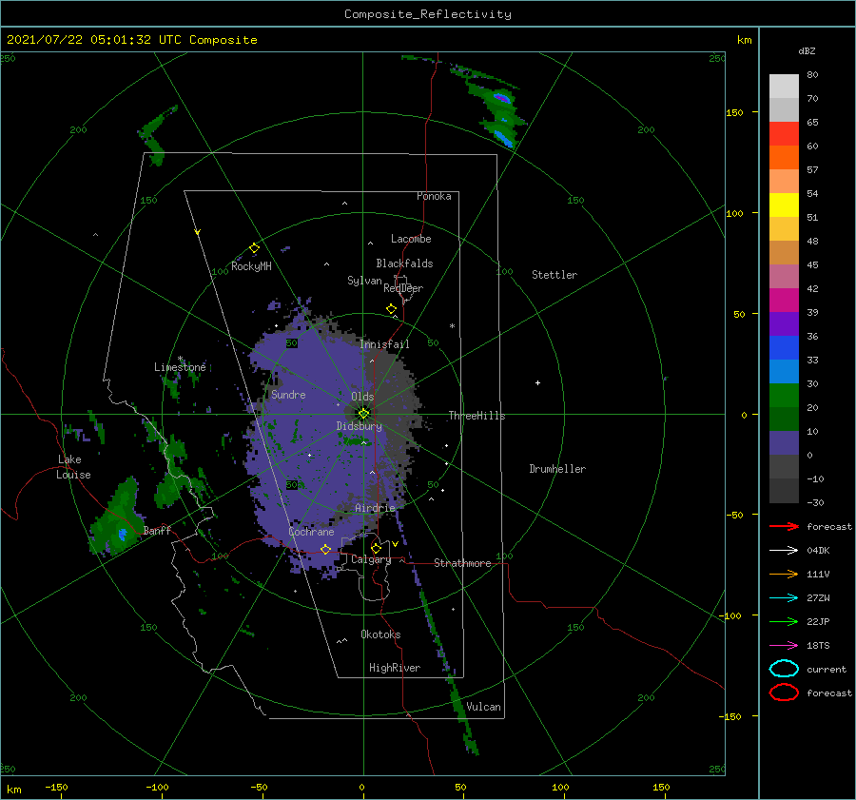Click the Okotoks city label
856x800 pixels.
tap(380, 634)
